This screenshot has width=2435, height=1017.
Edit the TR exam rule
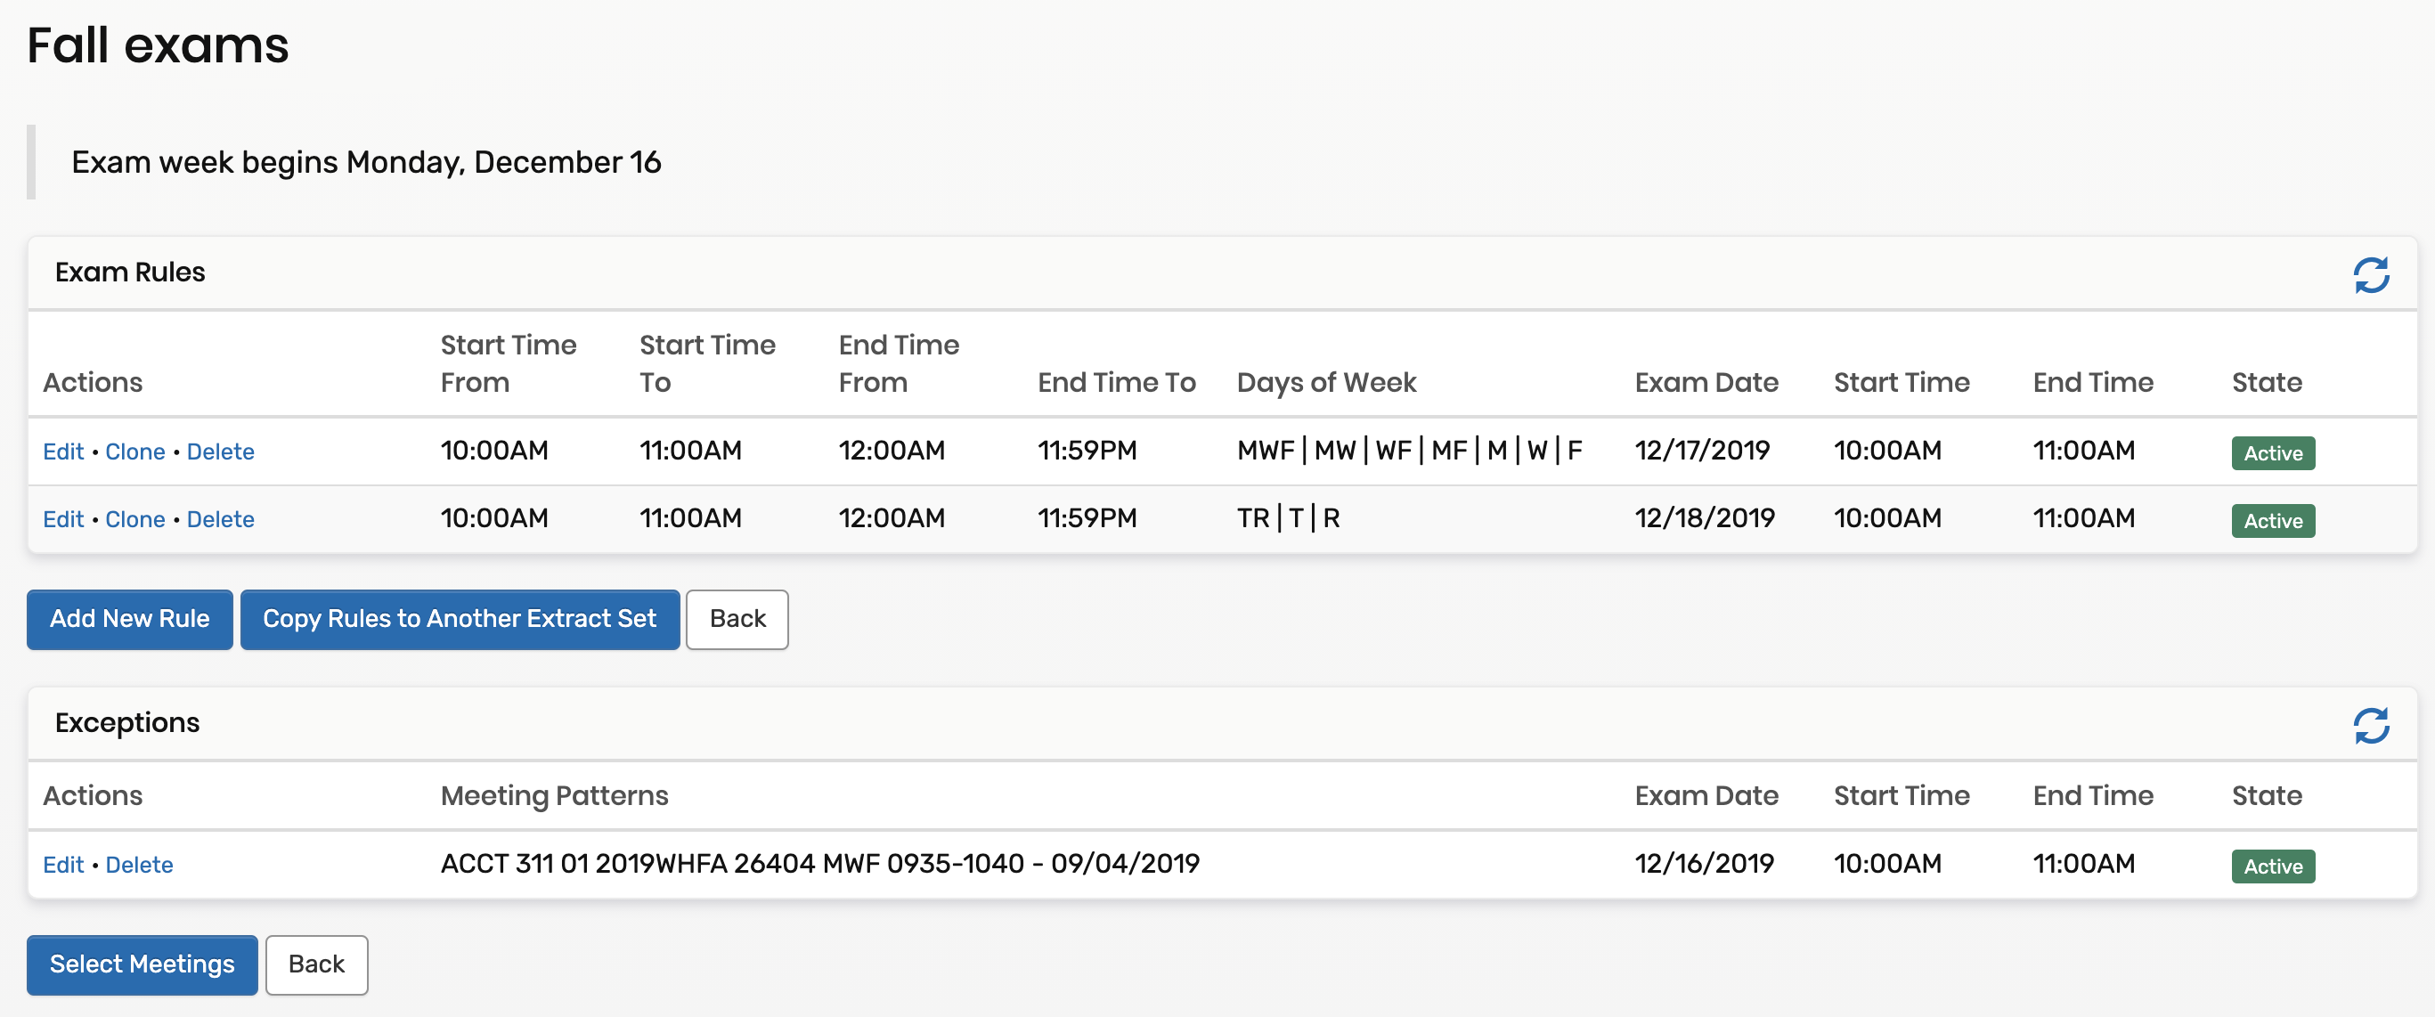[x=63, y=520]
